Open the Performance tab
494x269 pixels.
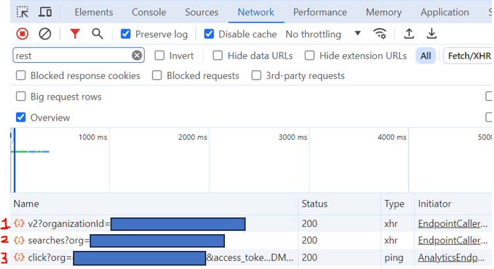tap(320, 12)
